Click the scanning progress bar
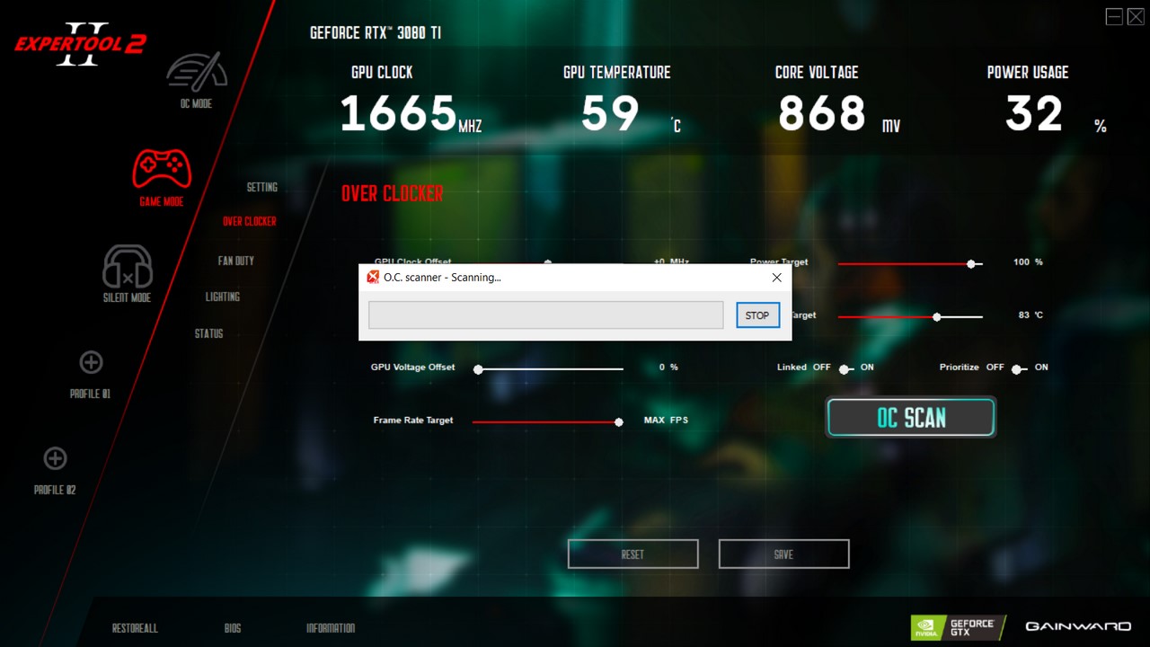The image size is (1150, 647). [x=545, y=315]
